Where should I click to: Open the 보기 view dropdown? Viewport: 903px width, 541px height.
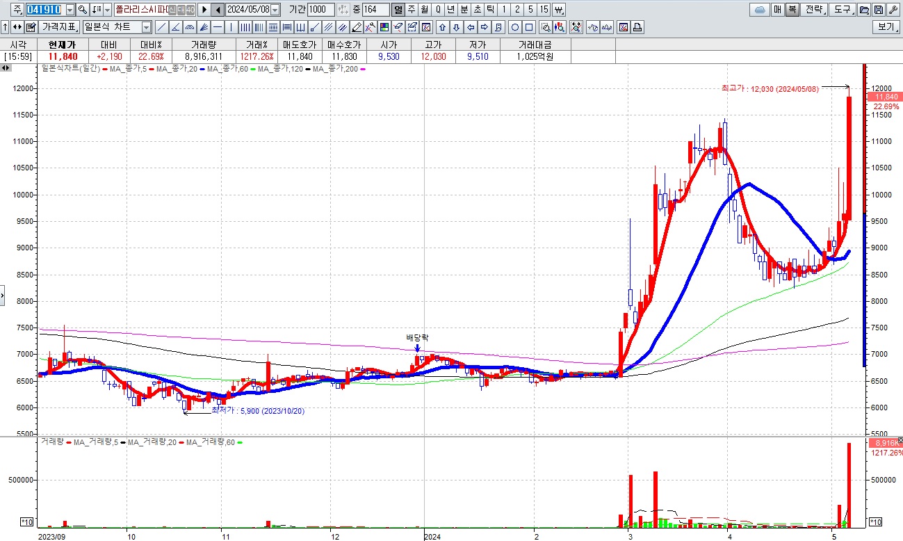(886, 27)
